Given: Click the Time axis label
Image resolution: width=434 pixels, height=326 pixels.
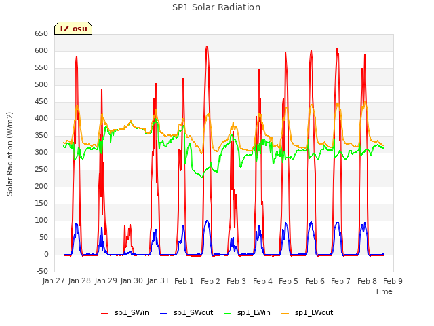Looking at the screenshot, I should tap(384, 291).
